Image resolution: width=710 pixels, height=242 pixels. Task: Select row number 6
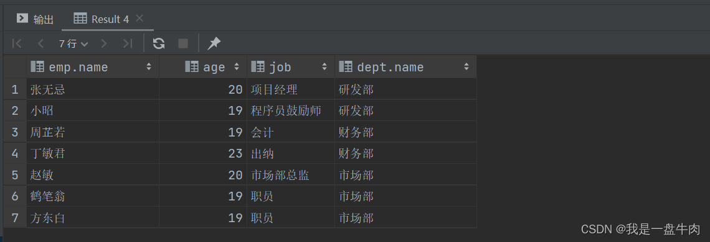15,197
